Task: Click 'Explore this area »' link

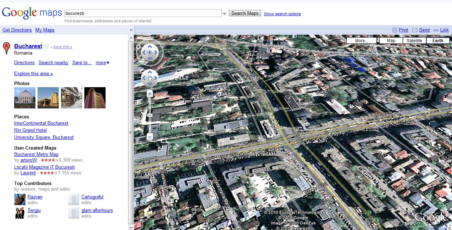Action: (x=33, y=74)
